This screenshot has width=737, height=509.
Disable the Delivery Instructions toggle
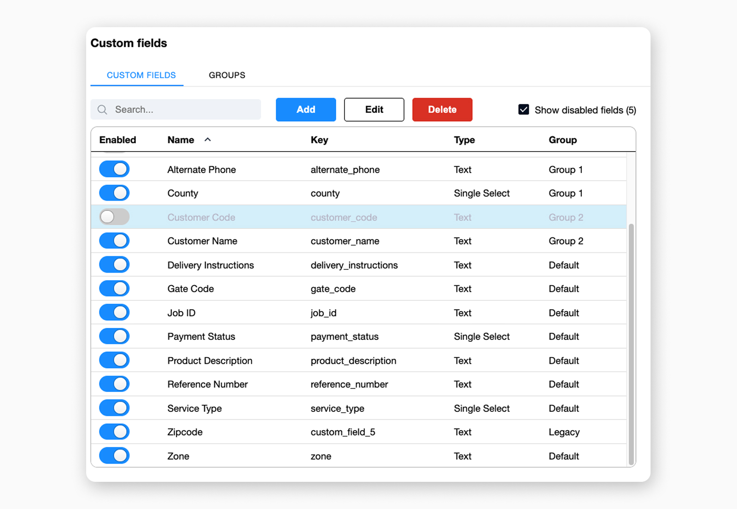click(114, 264)
